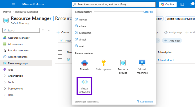This screenshot has height=107, width=195.
Task: Open the Firewalls recent service icon
Action: pos(85,63)
